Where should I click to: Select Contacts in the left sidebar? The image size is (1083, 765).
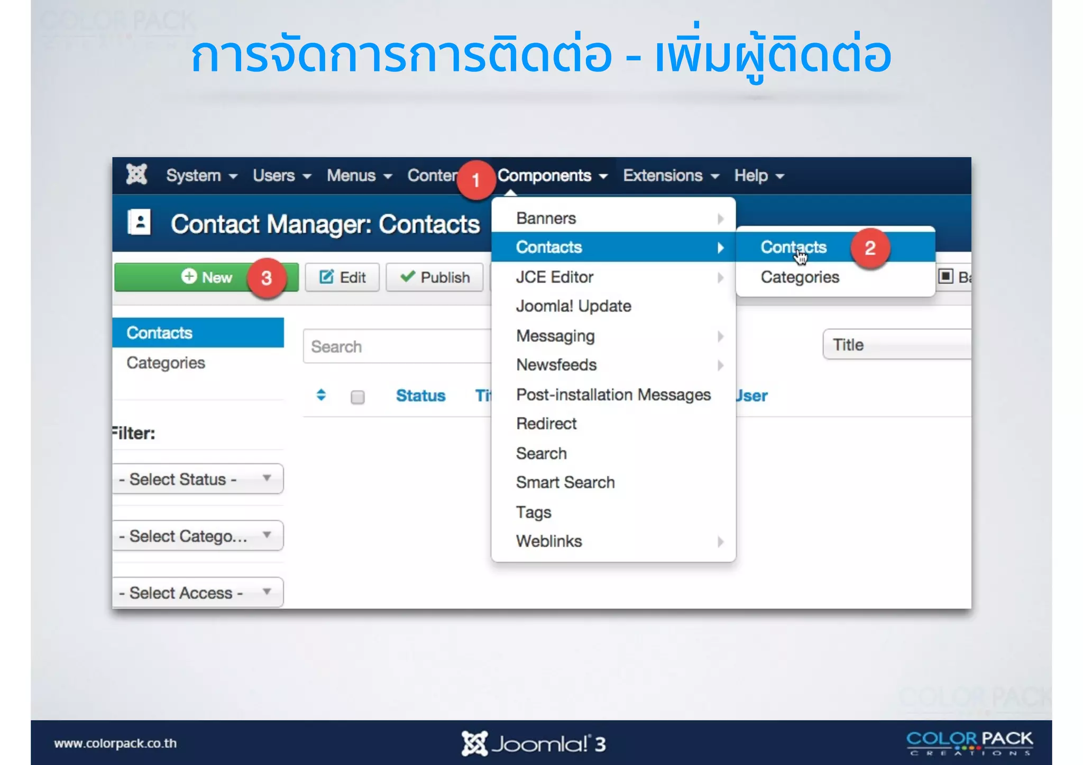point(198,333)
